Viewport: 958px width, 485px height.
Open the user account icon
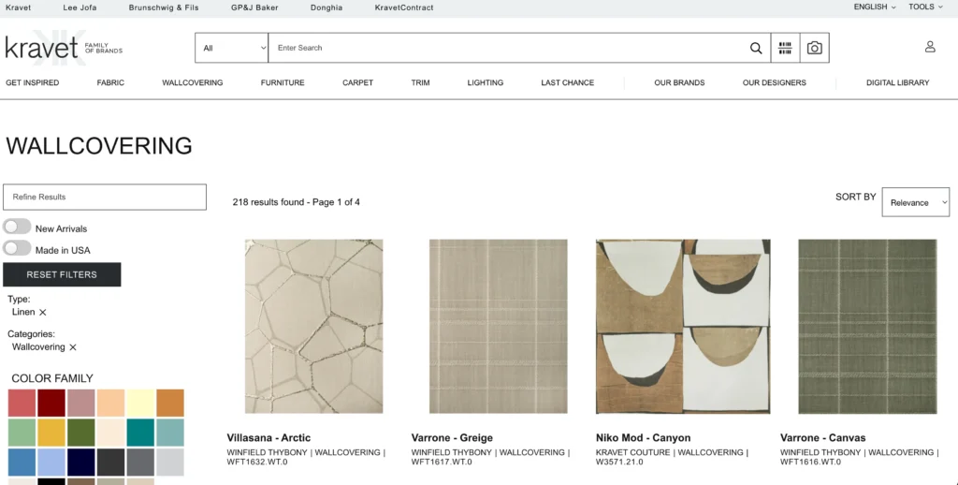coord(930,47)
